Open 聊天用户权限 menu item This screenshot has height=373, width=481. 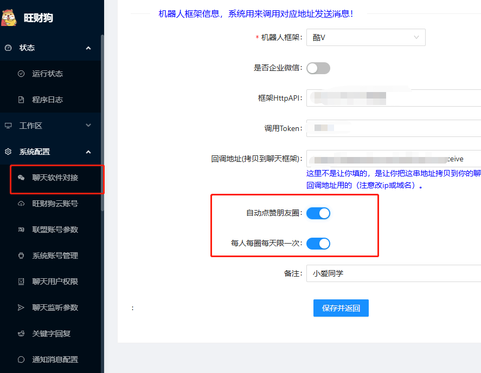(x=55, y=282)
